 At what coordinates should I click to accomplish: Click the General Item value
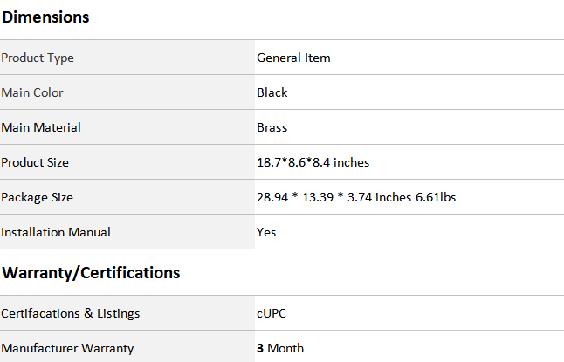(293, 58)
